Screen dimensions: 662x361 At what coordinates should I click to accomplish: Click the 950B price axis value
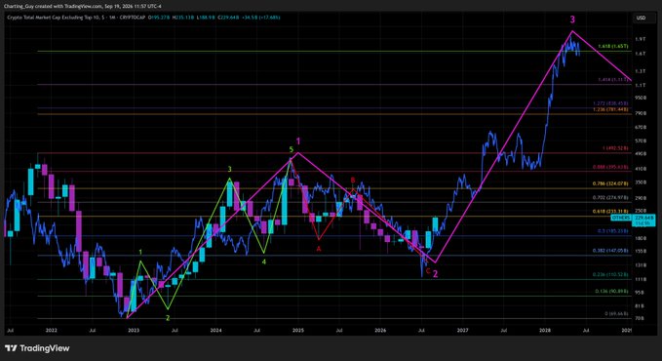tap(641, 98)
